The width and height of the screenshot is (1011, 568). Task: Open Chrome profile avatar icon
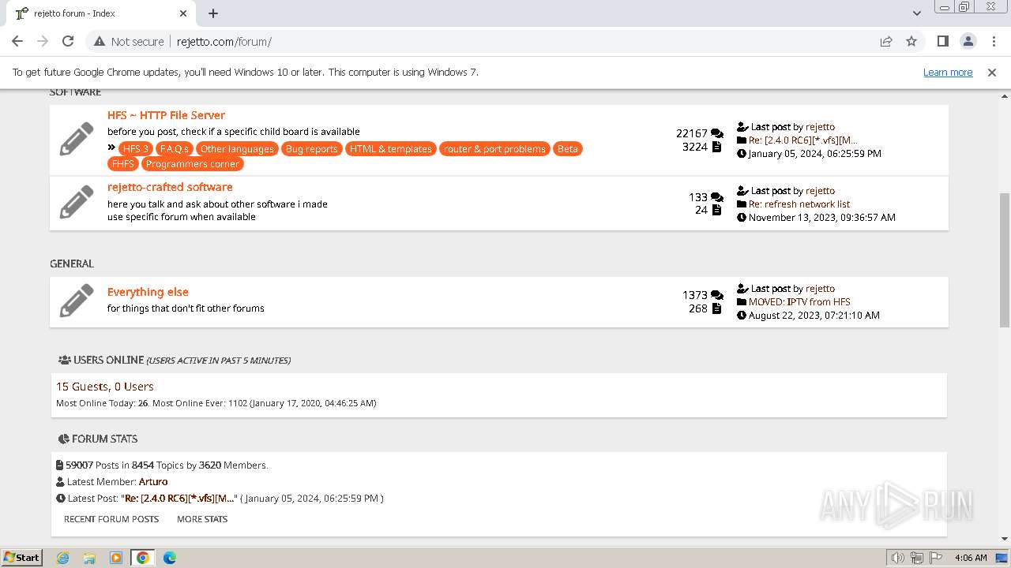click(x=968, y=41)
